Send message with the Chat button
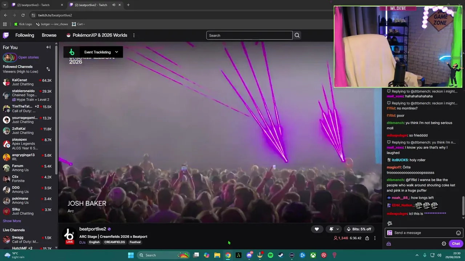 (456, 244)
